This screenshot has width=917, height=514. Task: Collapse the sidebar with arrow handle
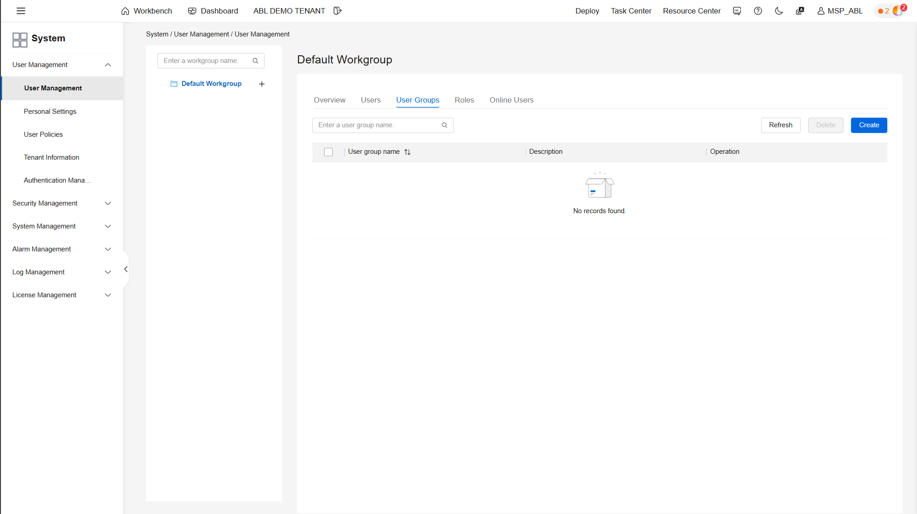tap(126, 269)
